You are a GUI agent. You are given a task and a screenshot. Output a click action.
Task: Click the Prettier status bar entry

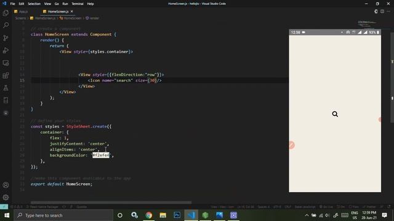click(369, 207)
